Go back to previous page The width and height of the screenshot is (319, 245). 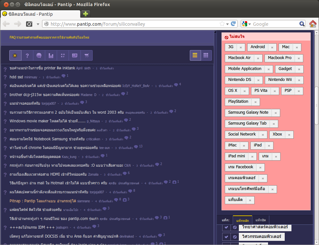[x=6, y=24]
